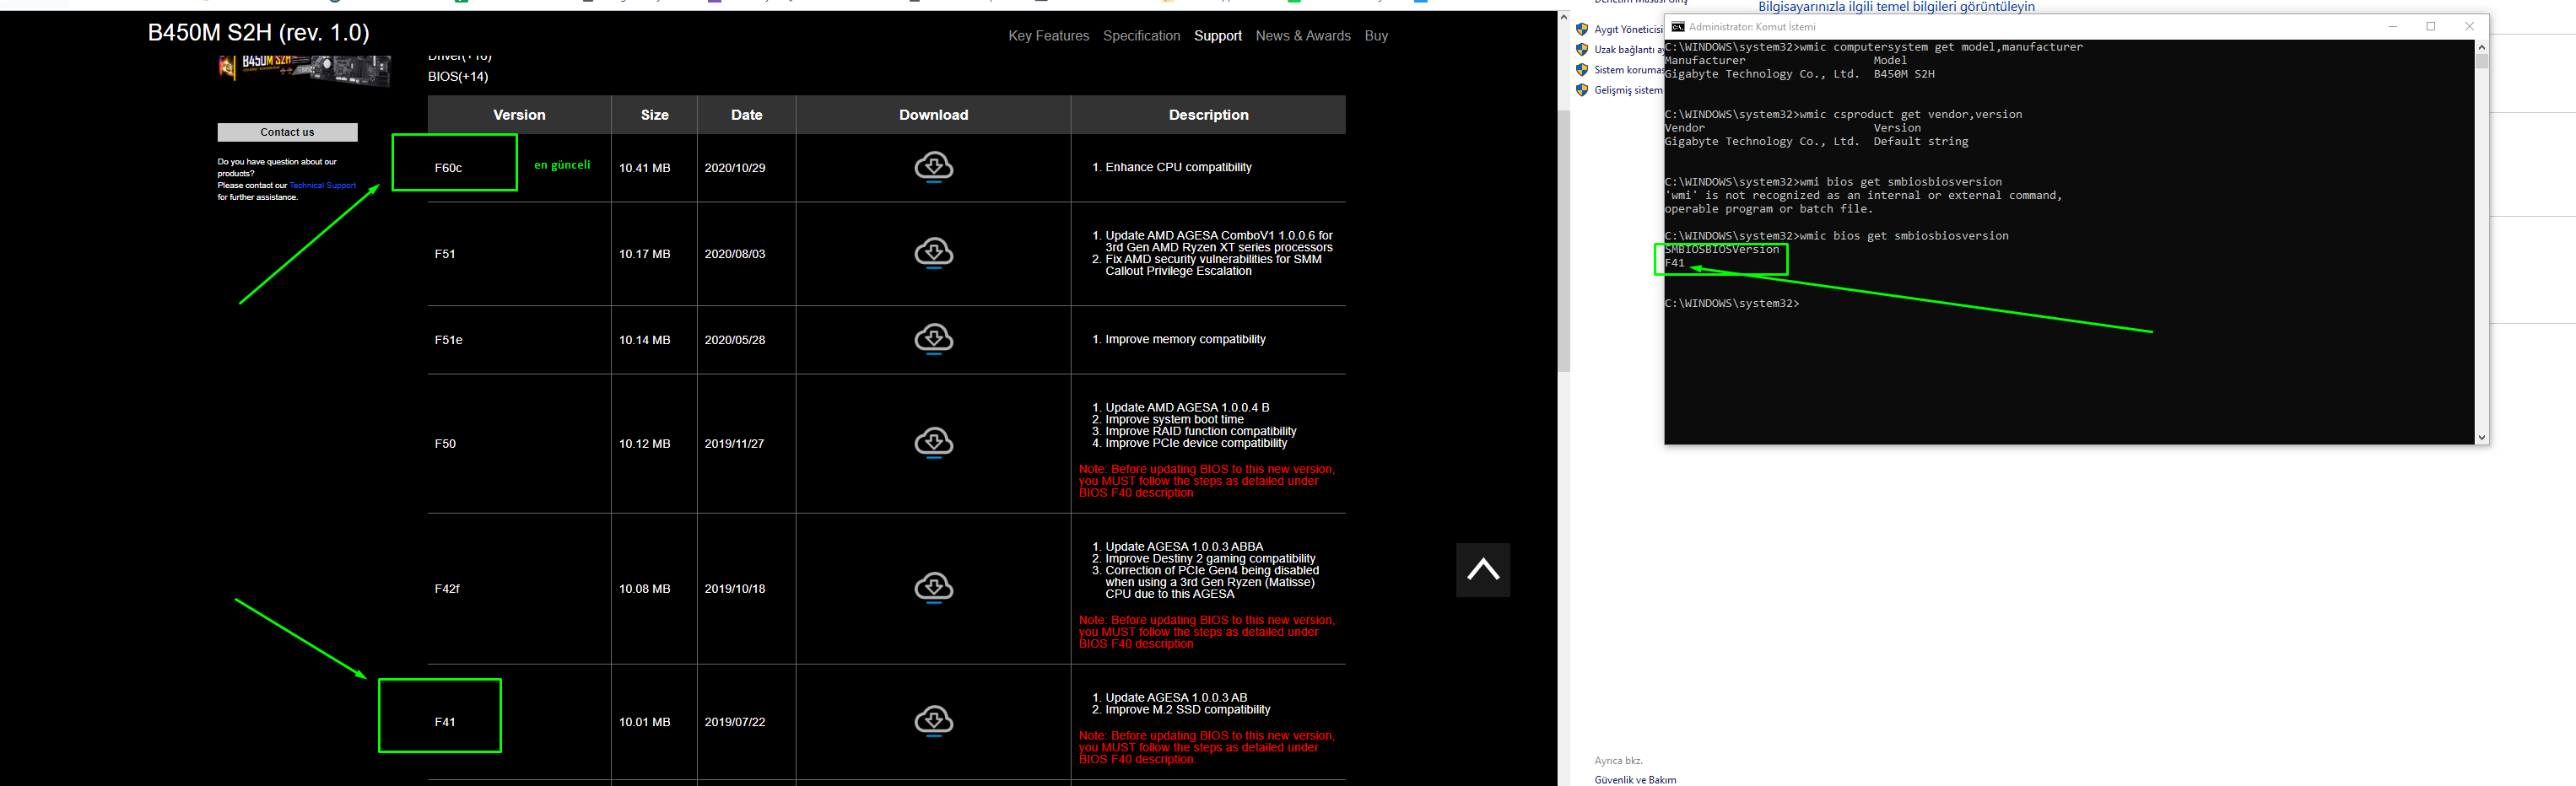2576x786 pixels.
Task: Download the F60c BIOS file
Action: click(933, 167)
